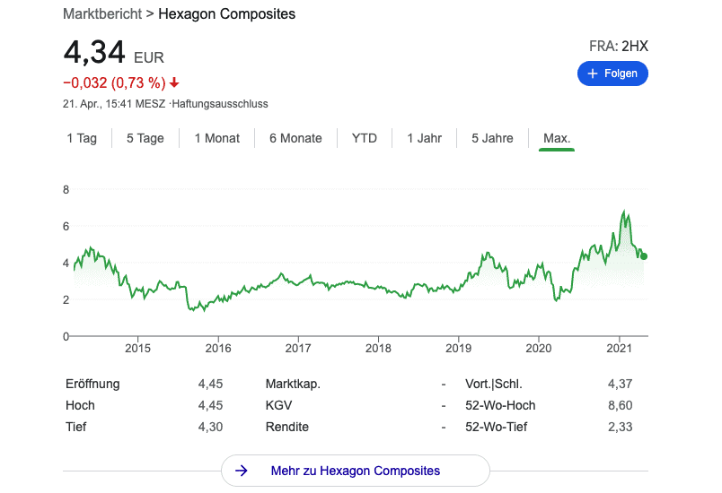Image resolution: width=722 pixels, height=493 pixels.
Task: Click the green endpoint dot on chart
Action: coord(644,256)
